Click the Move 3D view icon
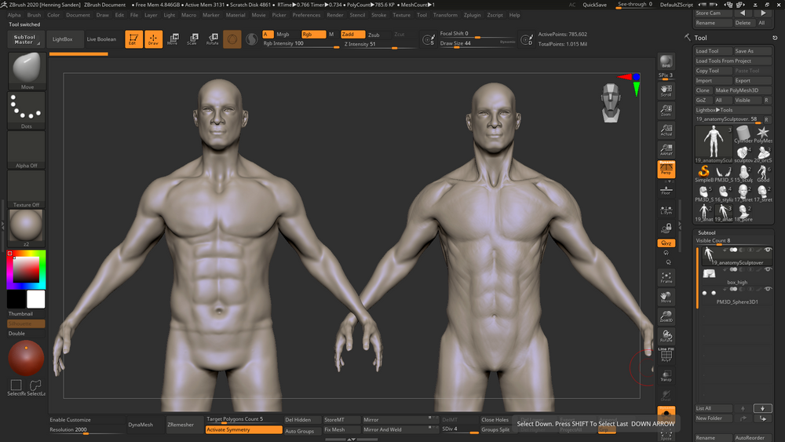The height and width of the screenshot is (442, 785). coord(666,298)
